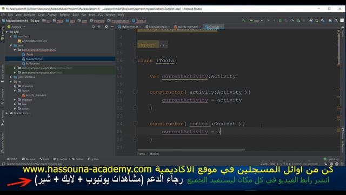Expand the mipmap folder
This screenshot has width=346, height=195.
tap(15, 100)
